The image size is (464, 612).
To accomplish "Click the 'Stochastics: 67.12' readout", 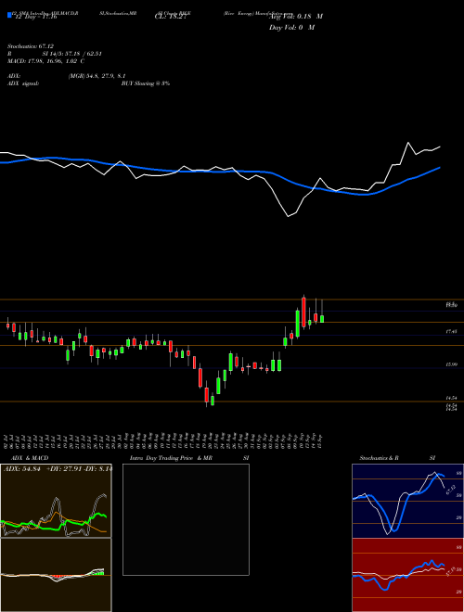I will [30, 46].
